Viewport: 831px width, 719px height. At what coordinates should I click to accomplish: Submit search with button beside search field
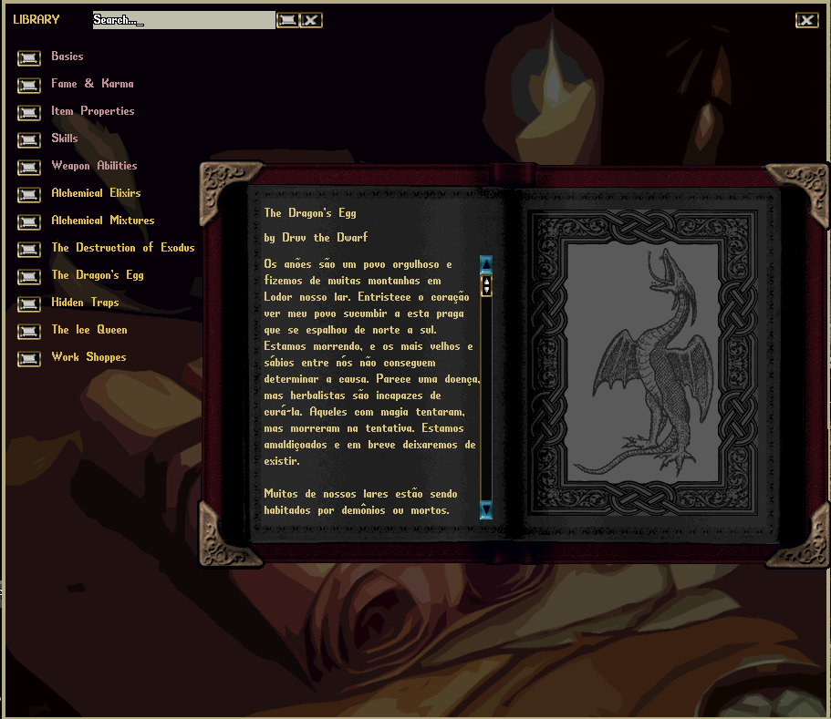pyautogui.click(x=287, y=20)
